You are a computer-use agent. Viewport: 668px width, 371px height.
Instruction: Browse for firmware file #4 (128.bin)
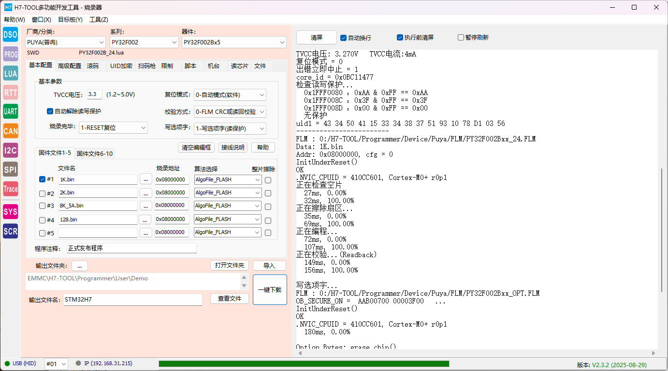click(146, 220)
